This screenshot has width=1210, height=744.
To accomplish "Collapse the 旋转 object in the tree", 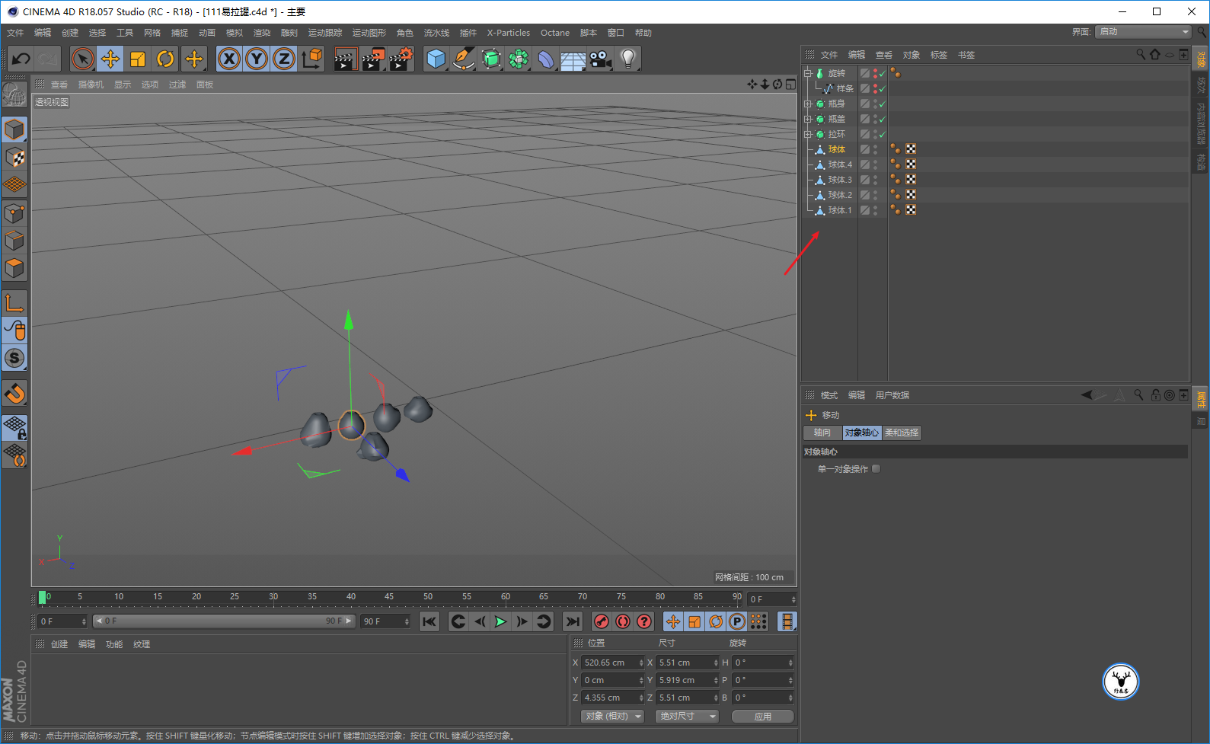I will 808,74.
